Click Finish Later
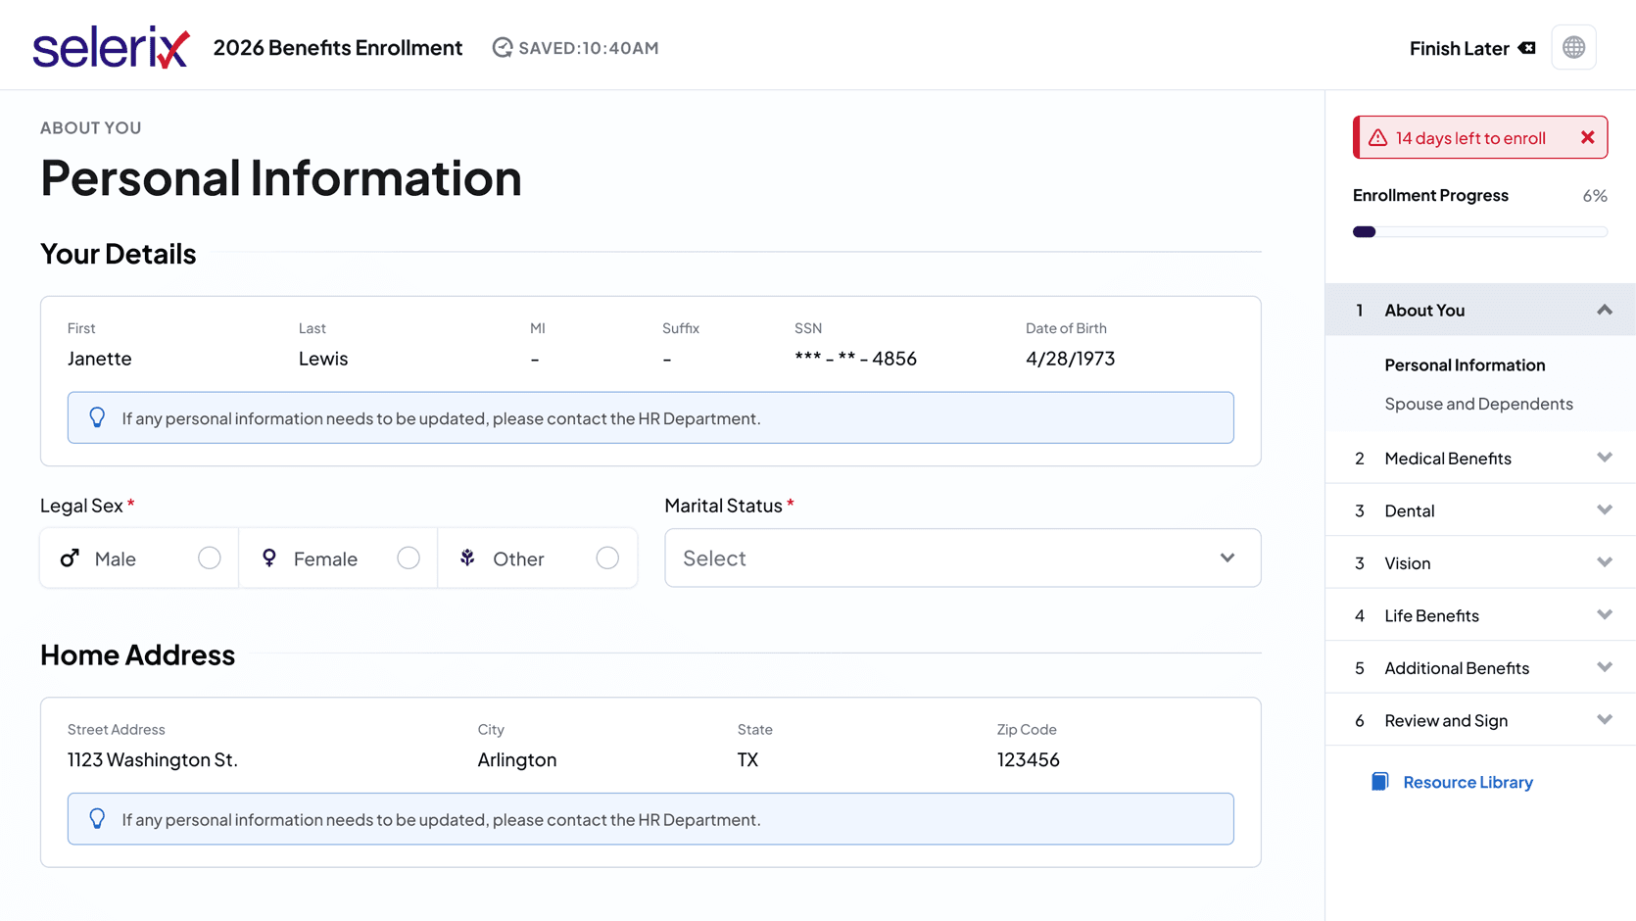Image resolution: width=1636 pixels, height=921 pixels. (x=1459, y=48)
